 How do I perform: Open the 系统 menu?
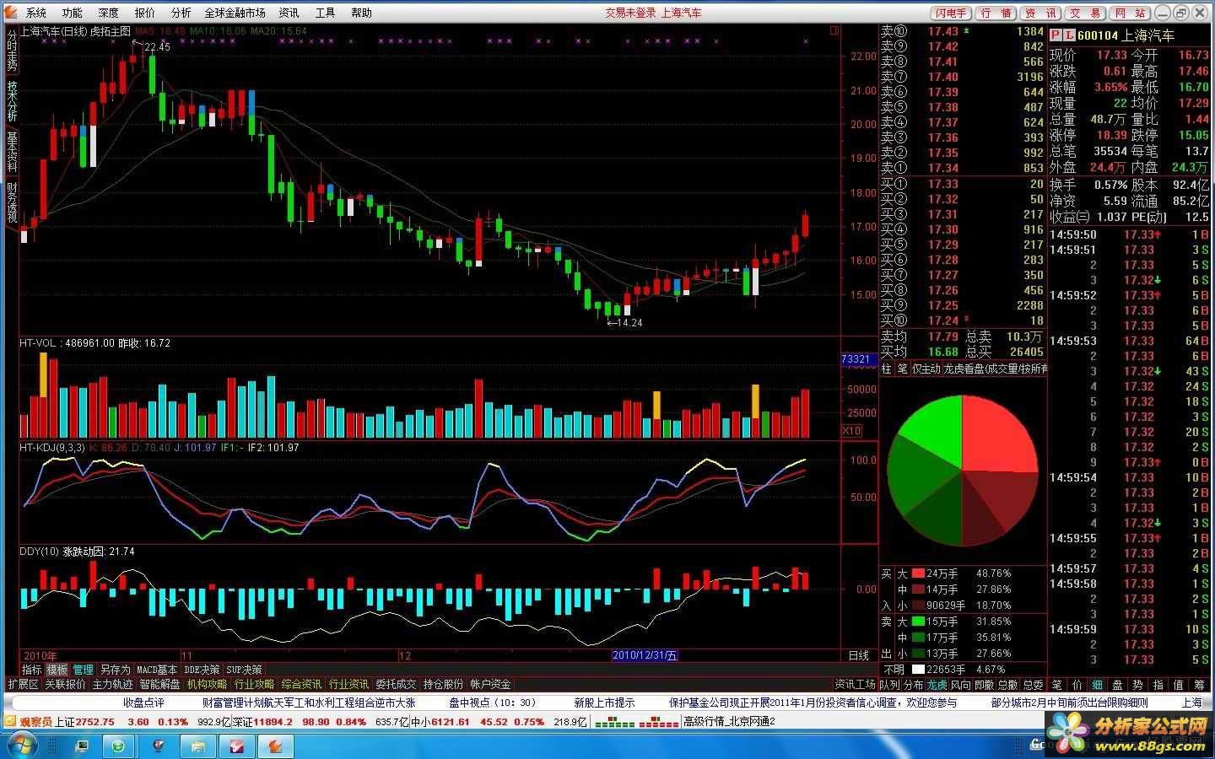[35, 13]
